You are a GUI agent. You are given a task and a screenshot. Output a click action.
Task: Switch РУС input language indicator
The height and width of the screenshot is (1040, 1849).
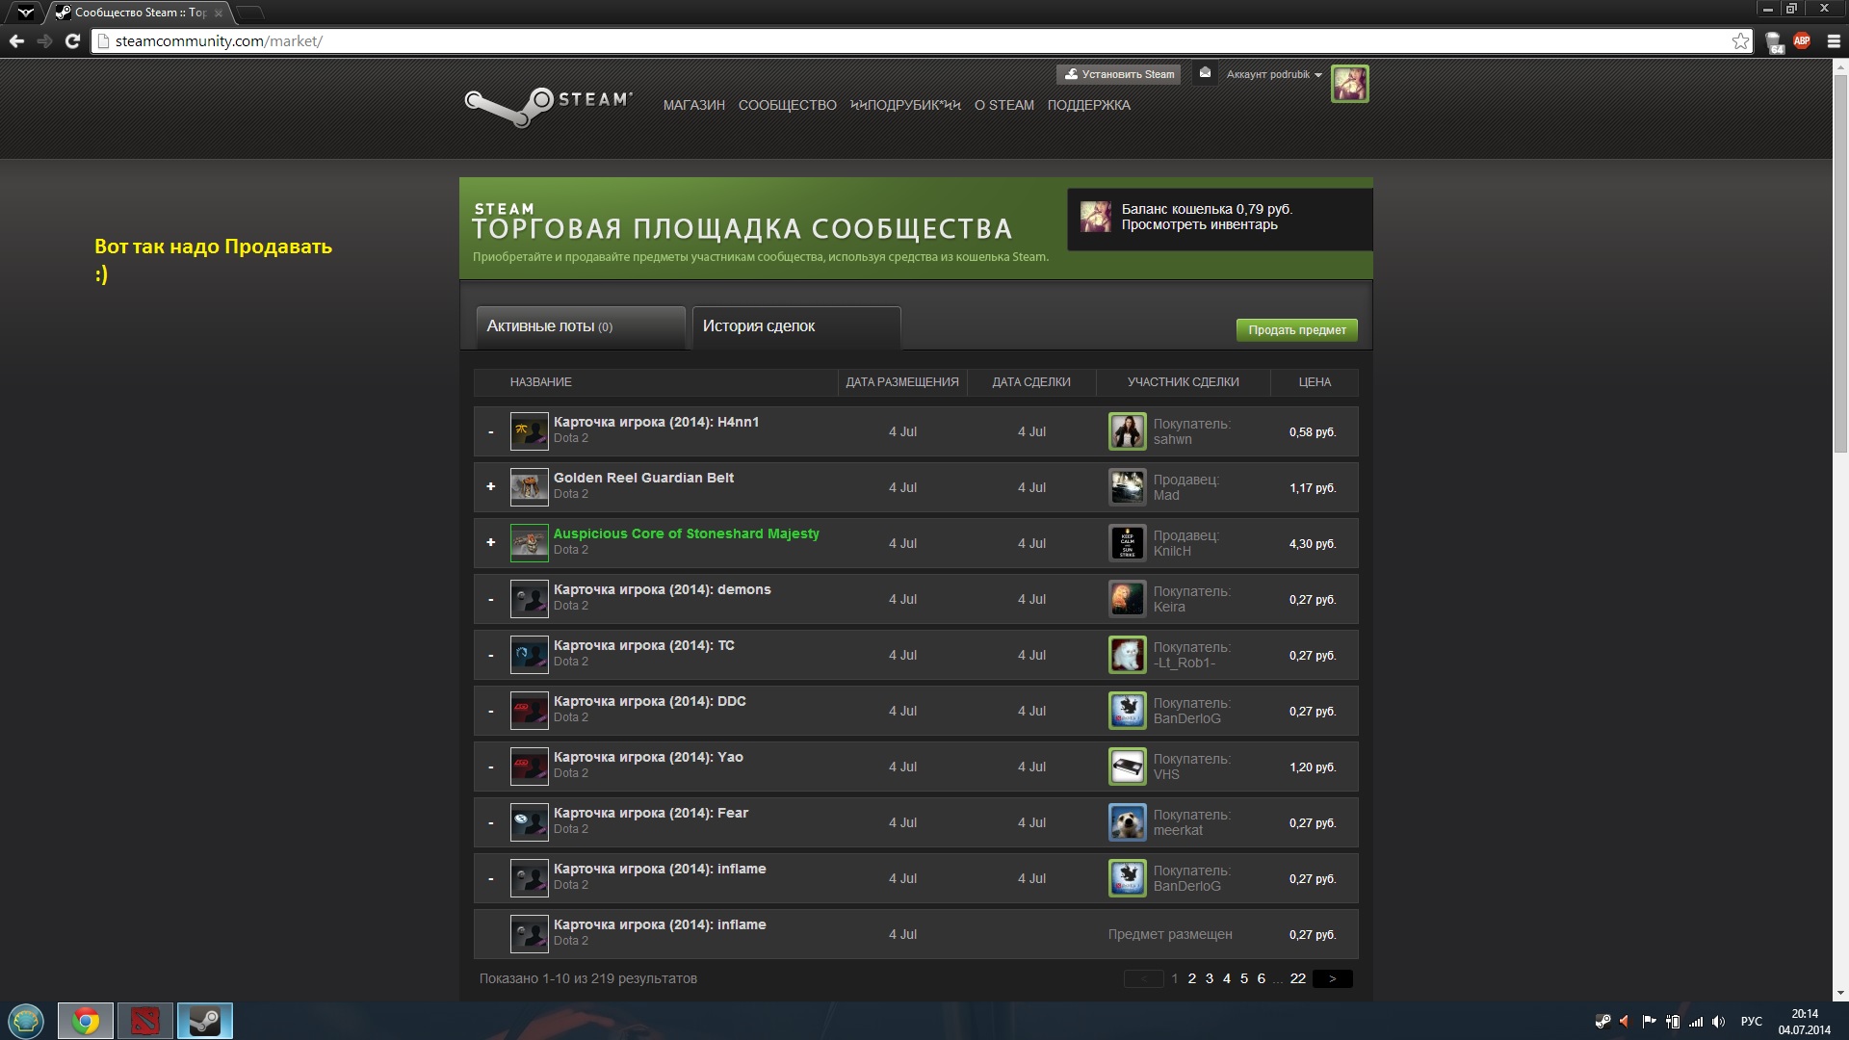tap(1751, 1022)
